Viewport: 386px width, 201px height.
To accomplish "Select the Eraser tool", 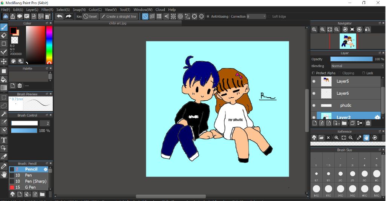I will point(4,35).
